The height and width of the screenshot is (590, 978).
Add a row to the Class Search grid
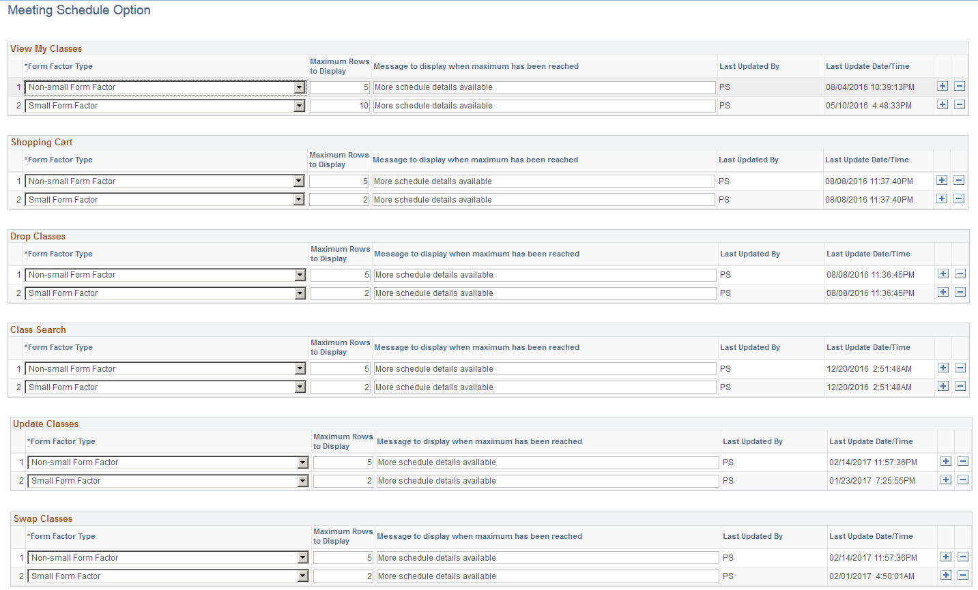pos(943,368)
